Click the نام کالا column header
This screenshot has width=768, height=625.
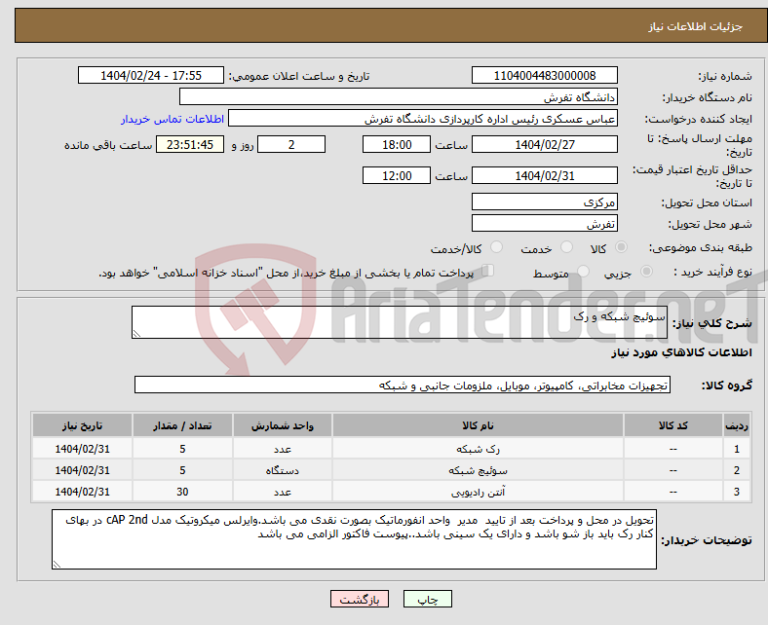[x=478, y=425]
